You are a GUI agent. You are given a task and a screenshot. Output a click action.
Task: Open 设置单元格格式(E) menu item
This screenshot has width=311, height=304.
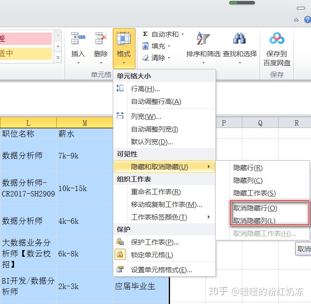[x=164, y=270]
